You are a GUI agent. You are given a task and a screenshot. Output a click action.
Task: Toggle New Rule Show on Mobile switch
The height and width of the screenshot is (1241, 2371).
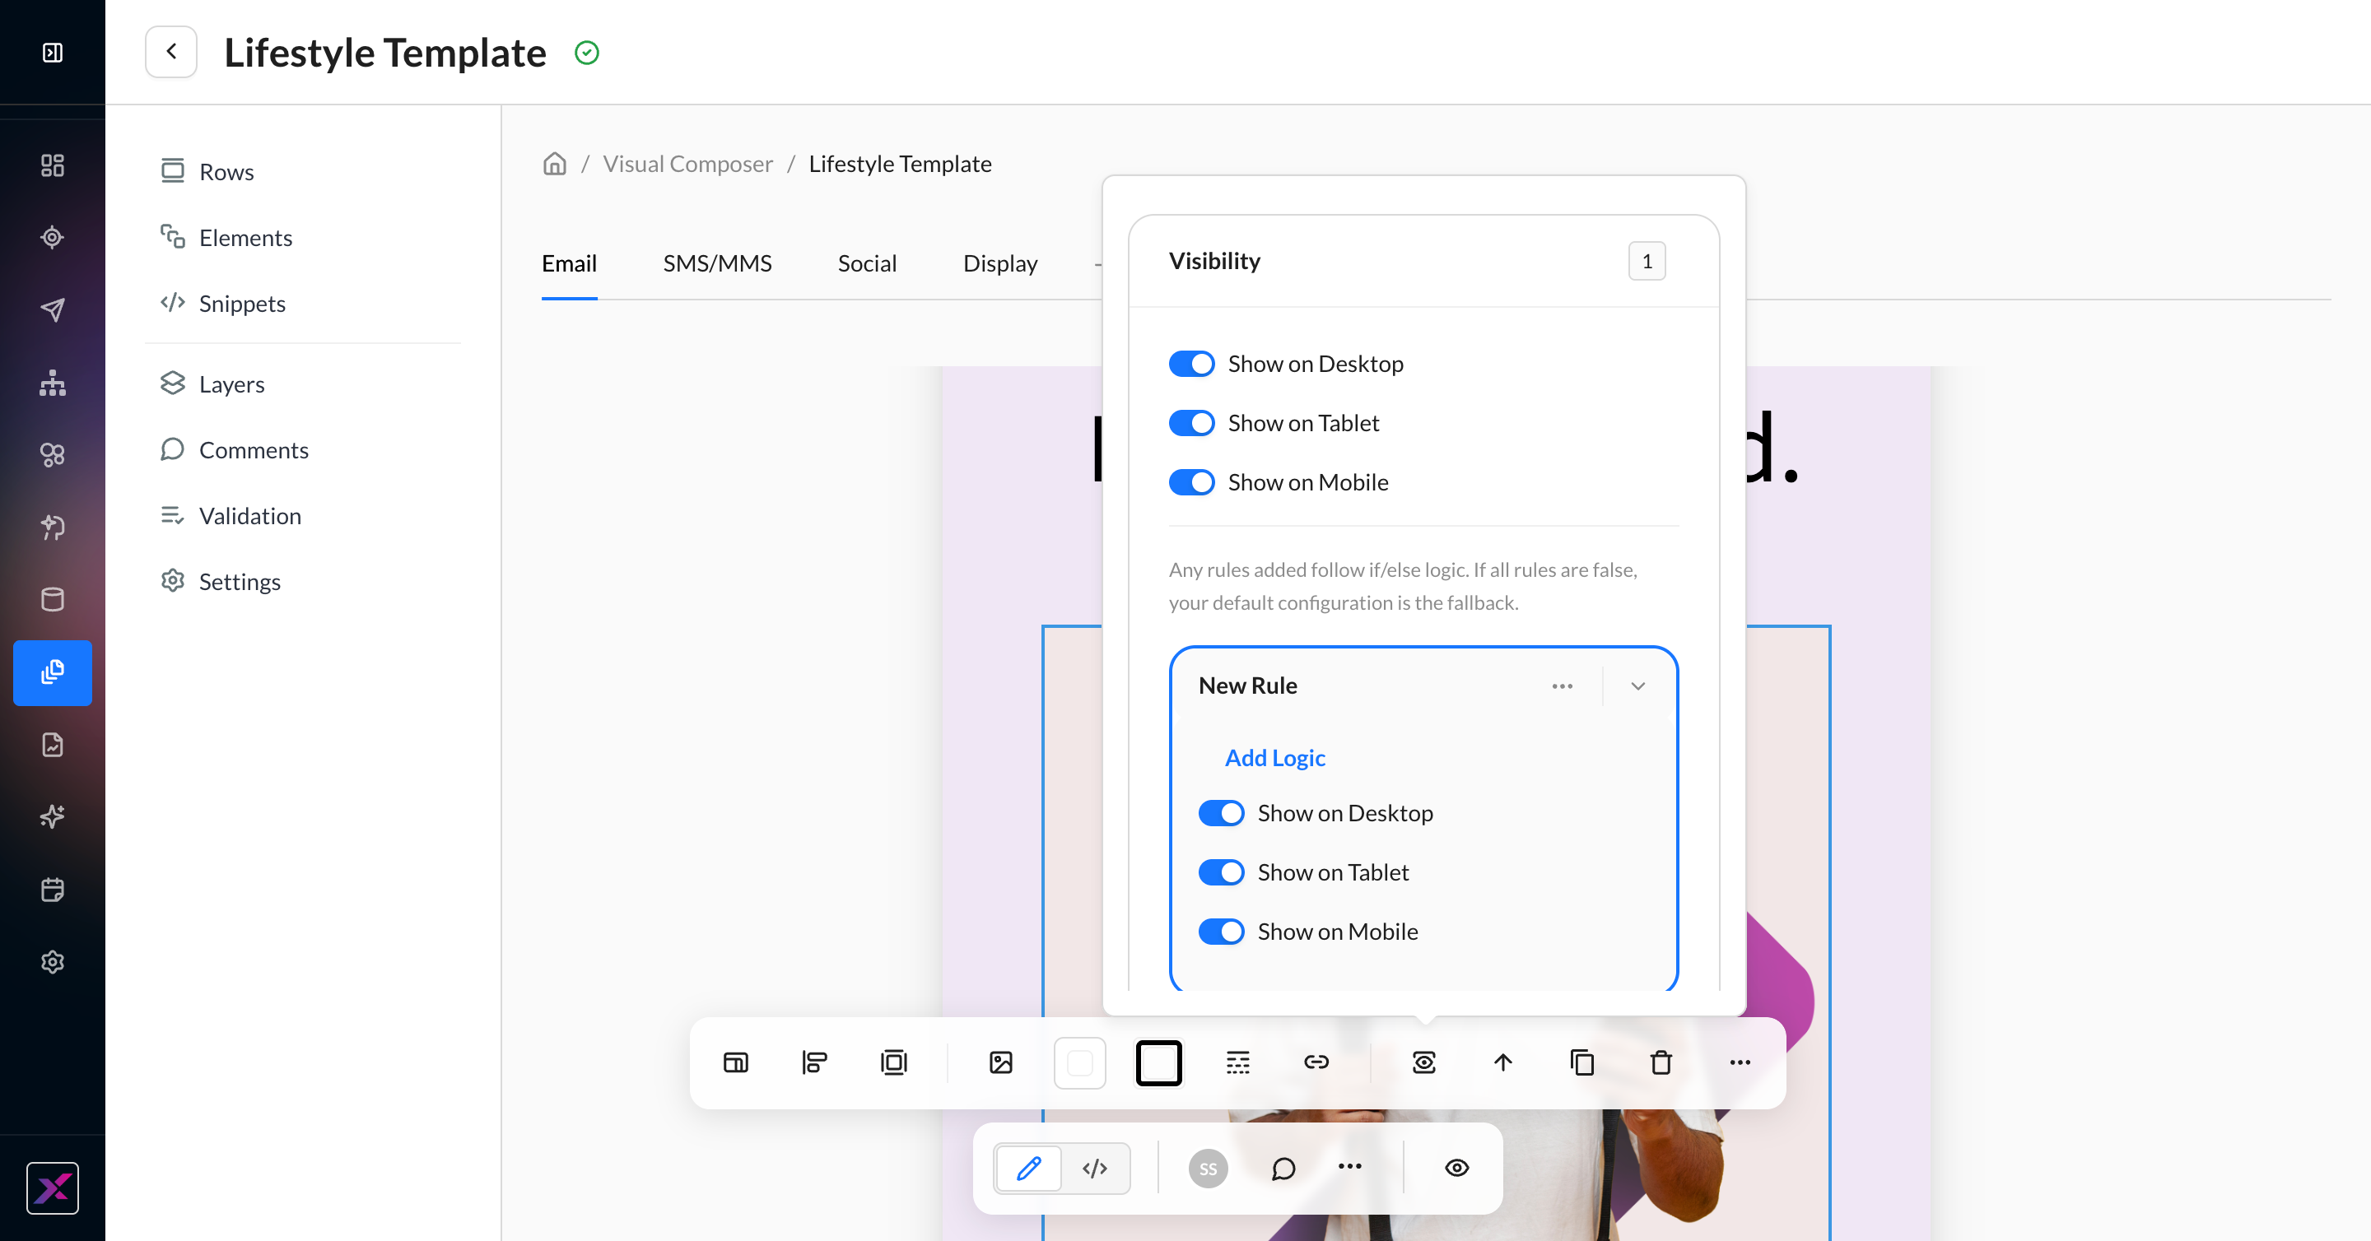(1222, 932)
